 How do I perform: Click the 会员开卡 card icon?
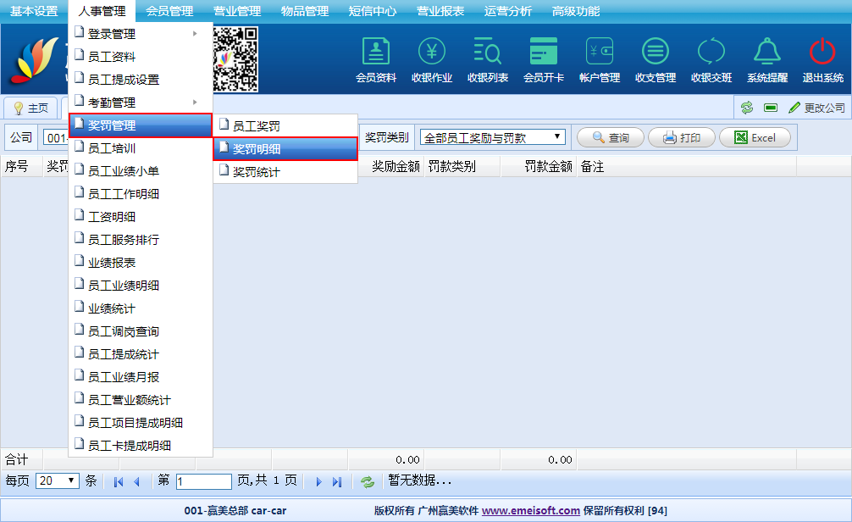click(x=544, y=53)
